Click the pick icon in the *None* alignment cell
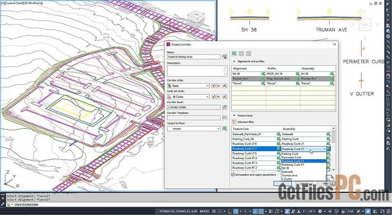 tap(263, 83)
